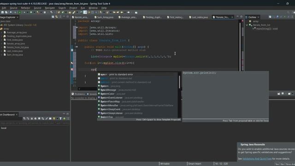Screen dimensions: 295x166
Task: Open the Run menu
Action: tap(83, 8)
